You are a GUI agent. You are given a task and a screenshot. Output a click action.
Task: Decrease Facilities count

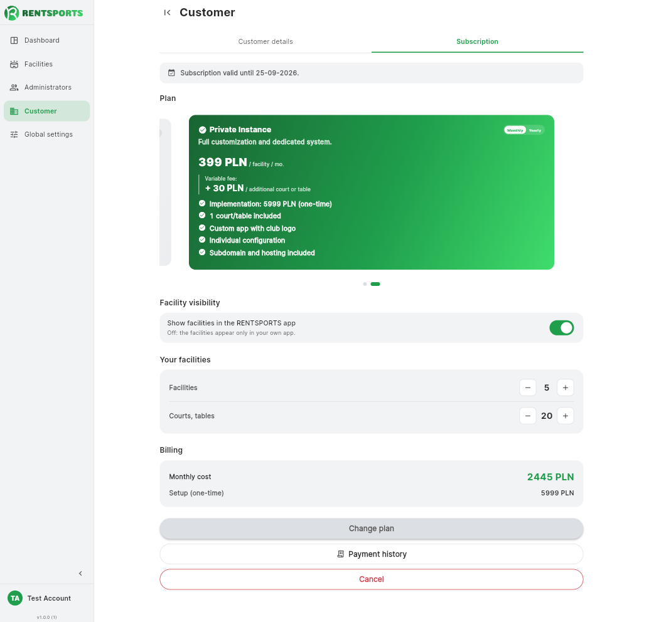528,387
